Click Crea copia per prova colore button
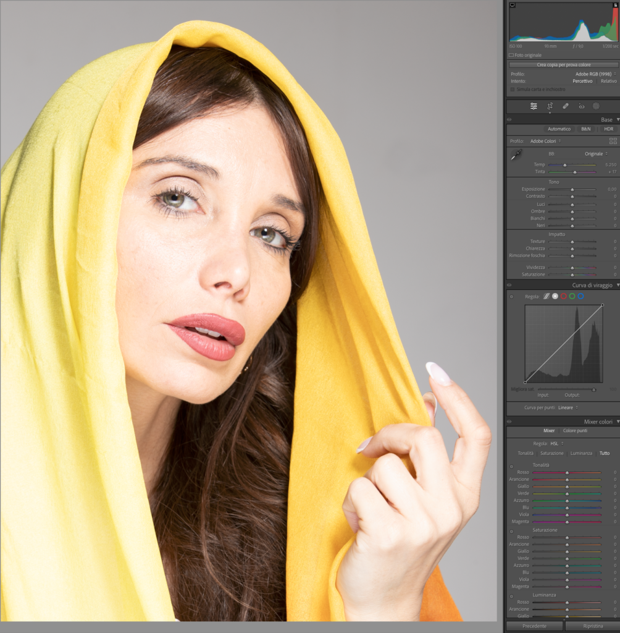The width and height of the screenshot is (620, 633). tap(564, 64)
